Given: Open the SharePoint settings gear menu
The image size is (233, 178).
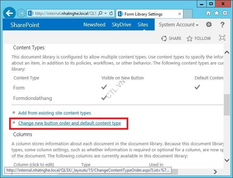Looking at the screenshot, I should click(x=209, y=25).
